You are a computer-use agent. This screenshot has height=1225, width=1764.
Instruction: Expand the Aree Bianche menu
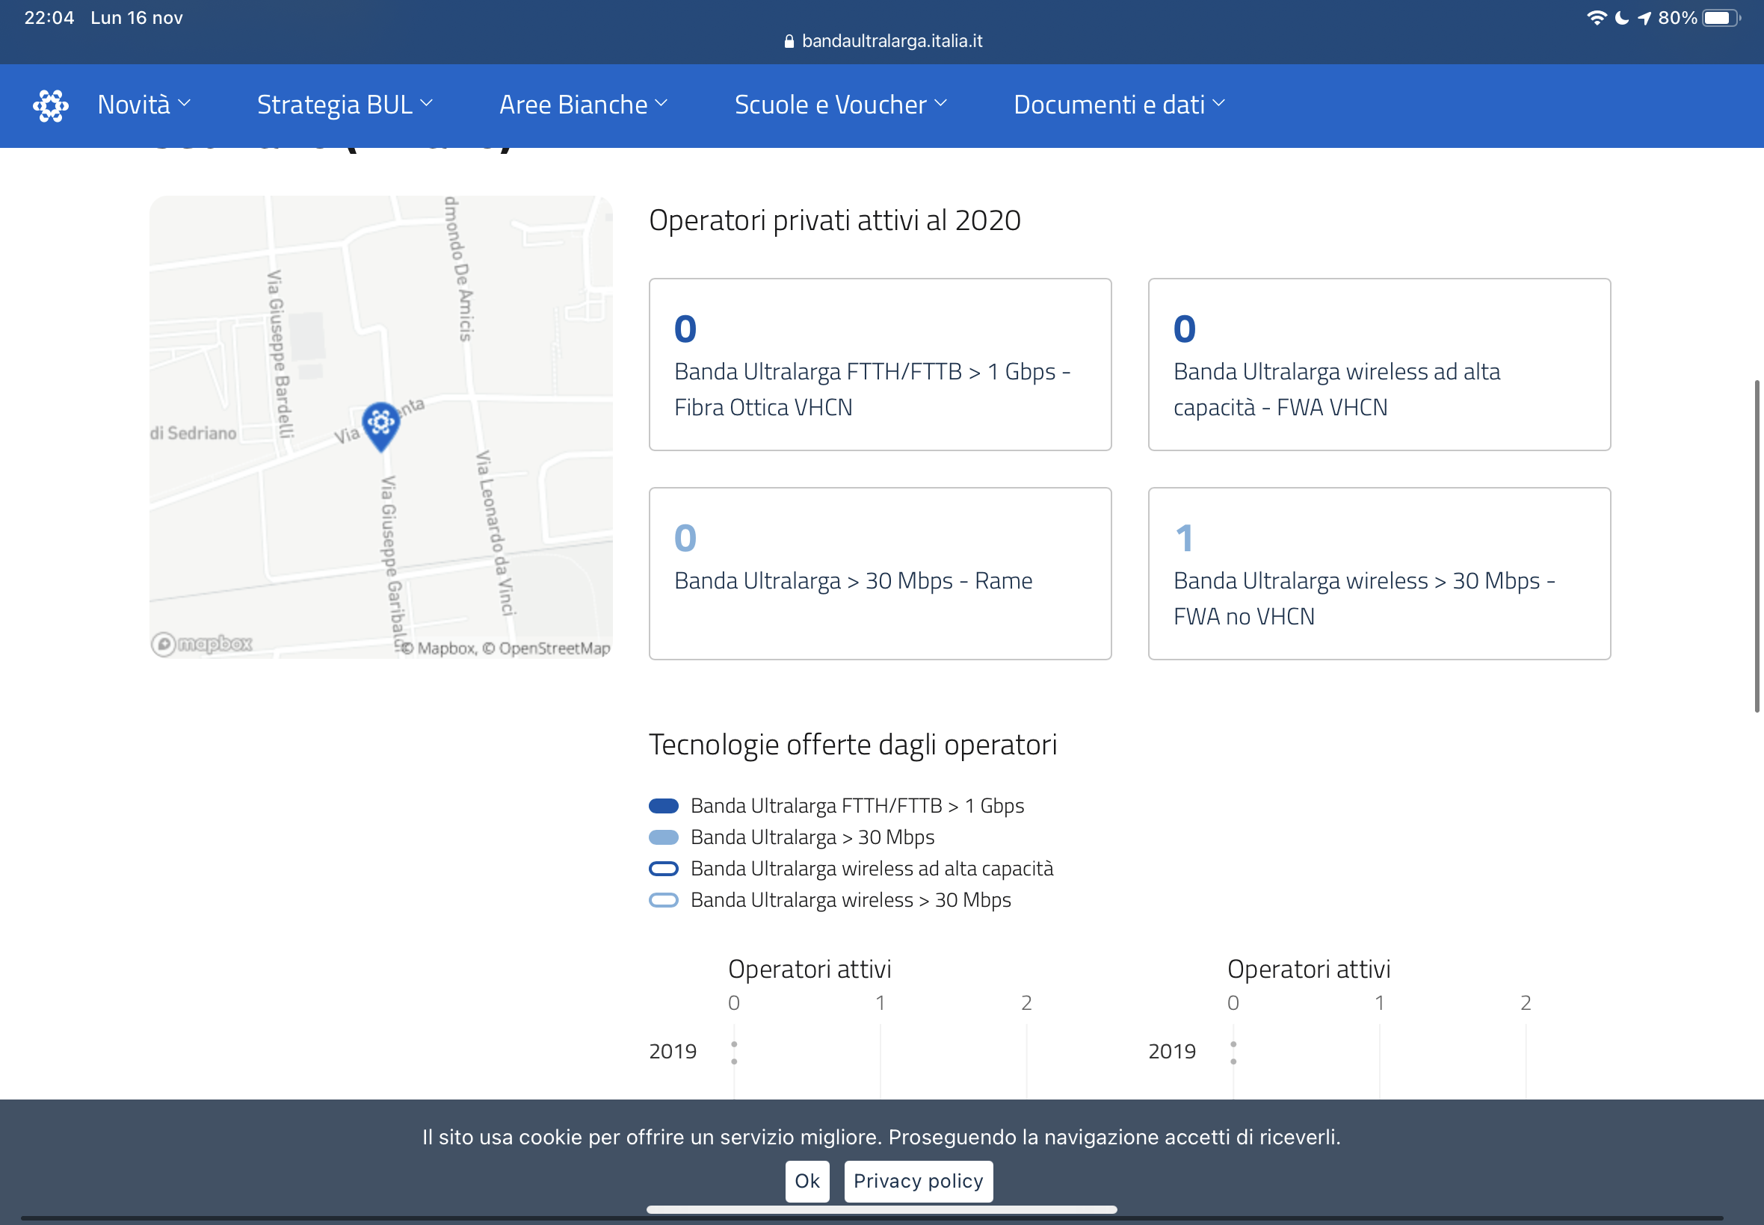583,105
